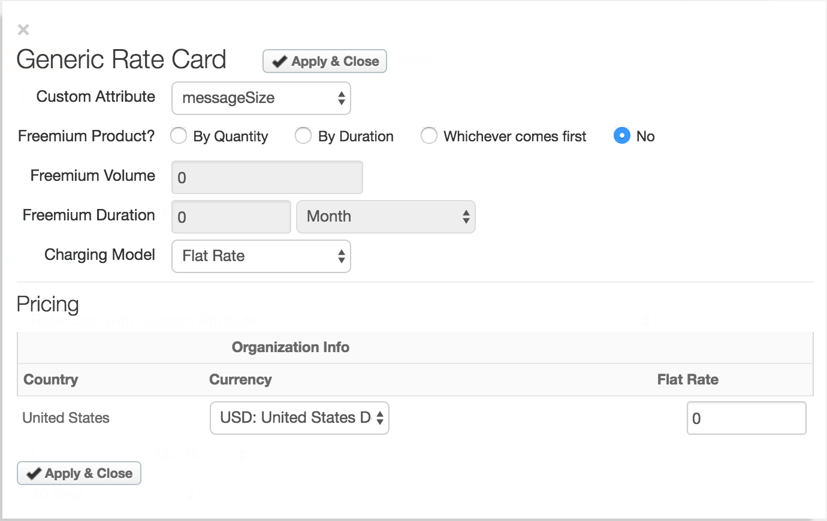827x521 pixels.
Task: Click bottom Apply & Close button
Action: (x=79, y=473)
